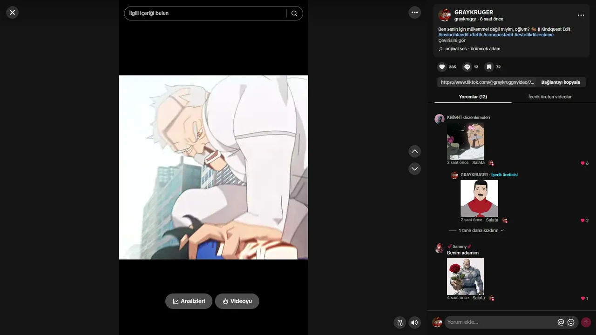Click the search magnifier icon
The width and height of the screenshot is (596, 335).
pos(294,13)
